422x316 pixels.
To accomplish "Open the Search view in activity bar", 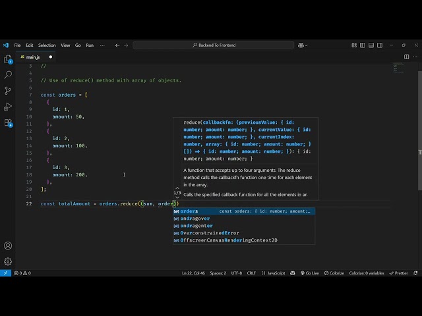I will coord(8,74).
